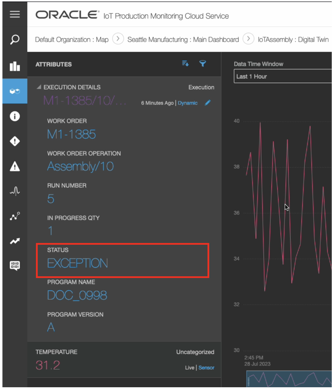The width and height of the screenshot is (332, 389).
Task: Open the warning triangle alerts icon
Action: tap(15, 166)
